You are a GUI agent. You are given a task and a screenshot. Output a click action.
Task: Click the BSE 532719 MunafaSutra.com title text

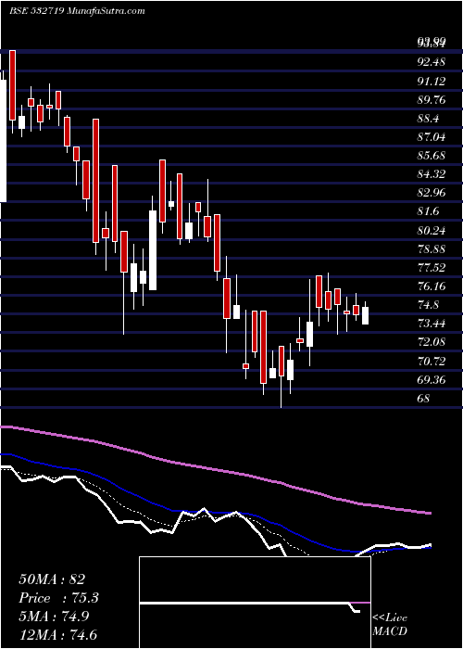pos(77,11)
